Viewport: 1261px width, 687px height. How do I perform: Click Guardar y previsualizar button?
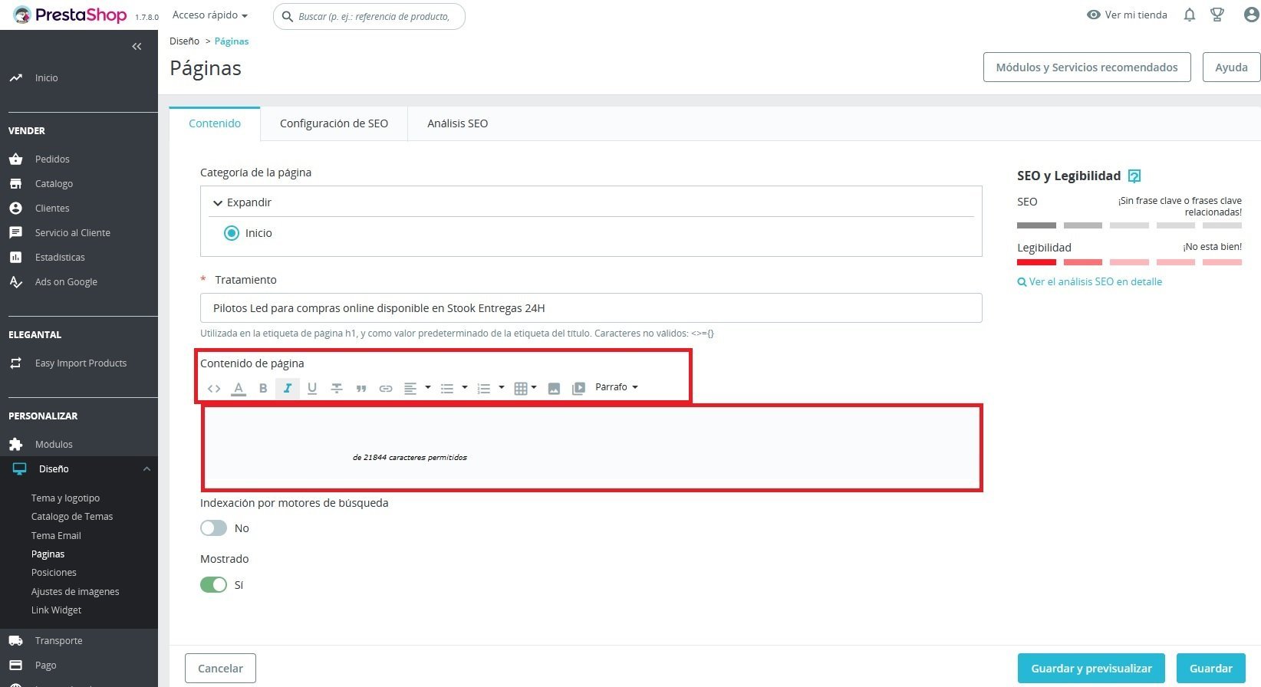[1091, 669]
